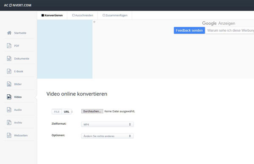Click the Archiv zip icon
Screen dimensions: 254x164
(9, 123)
